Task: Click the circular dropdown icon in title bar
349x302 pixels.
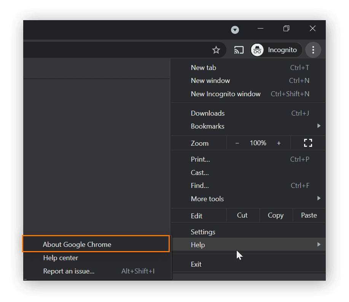Action: [x=235, y=30]
